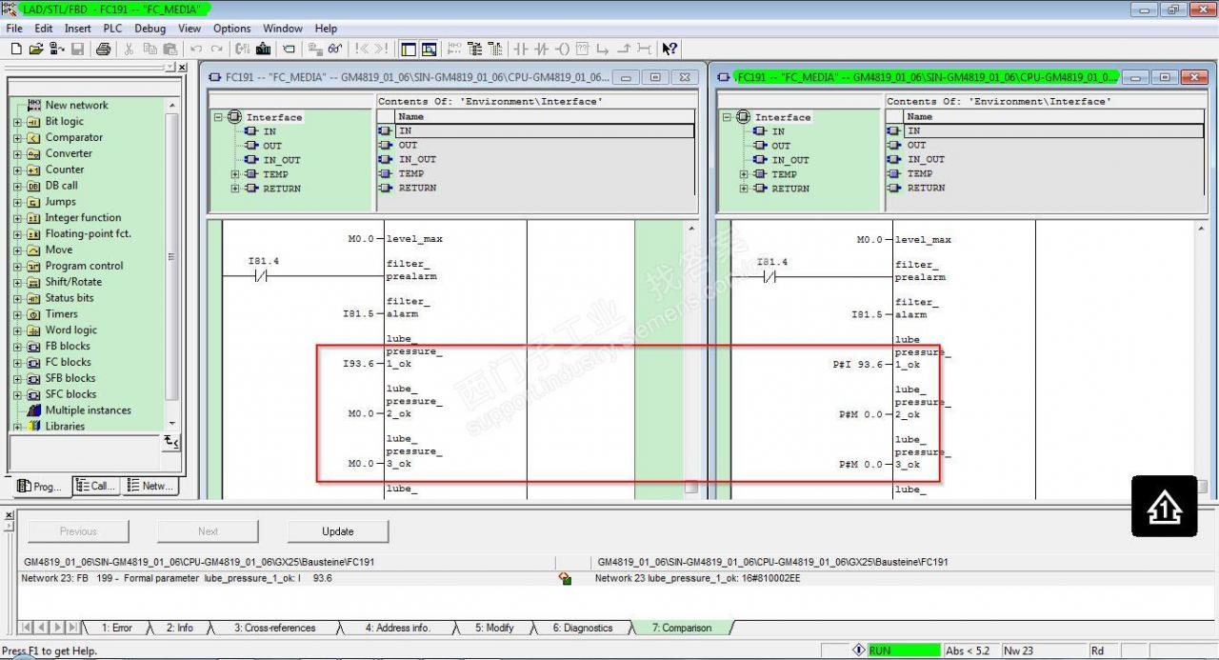The width and height of the screenshot is (1219, 660).
Task: Click the elements tree vertical scrollbar
Action: 172,264
